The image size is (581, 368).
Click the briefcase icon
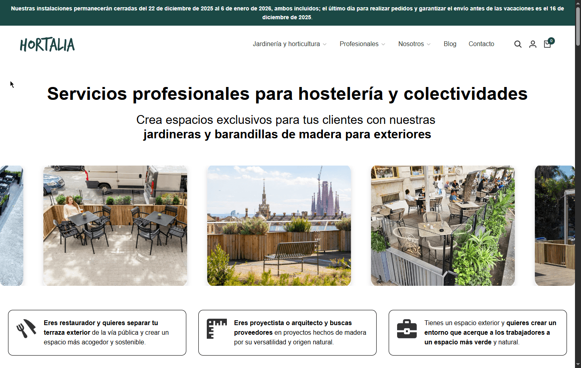click(x=407, y=329)
